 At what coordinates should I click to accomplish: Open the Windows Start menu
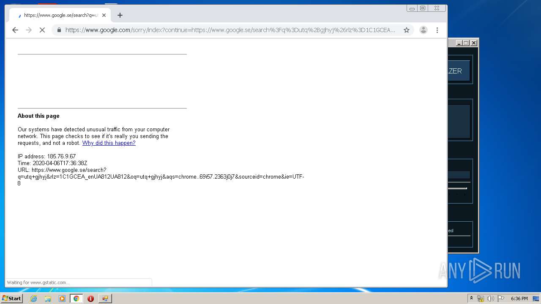point(11,299)
